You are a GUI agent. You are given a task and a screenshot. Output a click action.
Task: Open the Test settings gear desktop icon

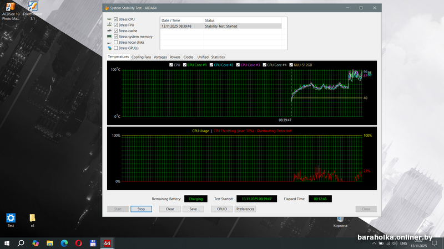pos(11,217)
